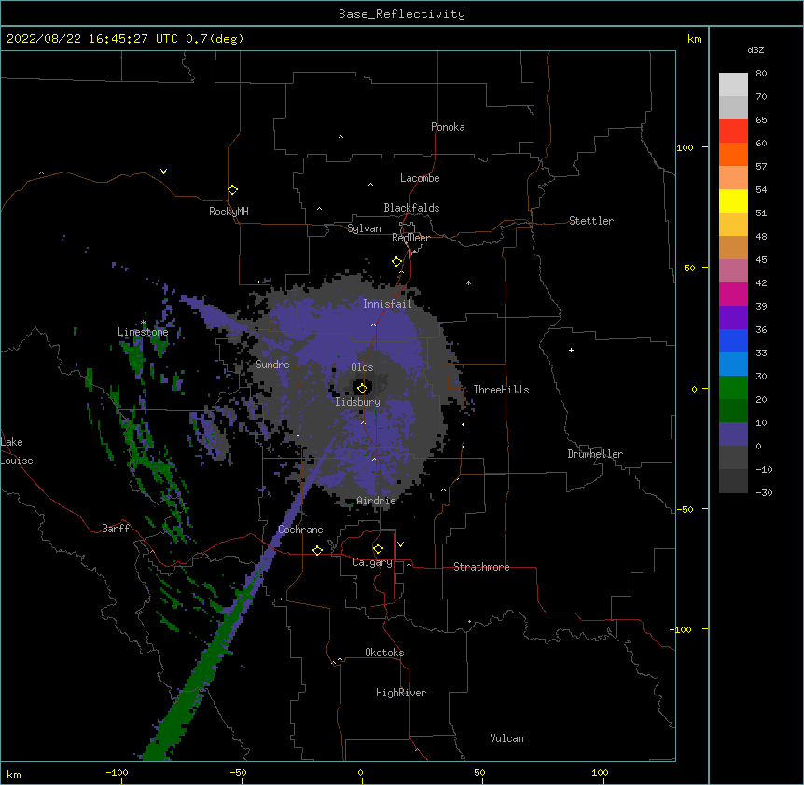Screen dimensions: 804x785
Task: Select the Sundre label
Action: click(x=272, y=365)
